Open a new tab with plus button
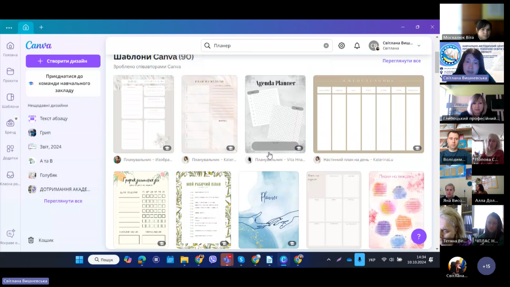Image resolution: width=510 pixels, height=287 pixels. coord(41,27)
